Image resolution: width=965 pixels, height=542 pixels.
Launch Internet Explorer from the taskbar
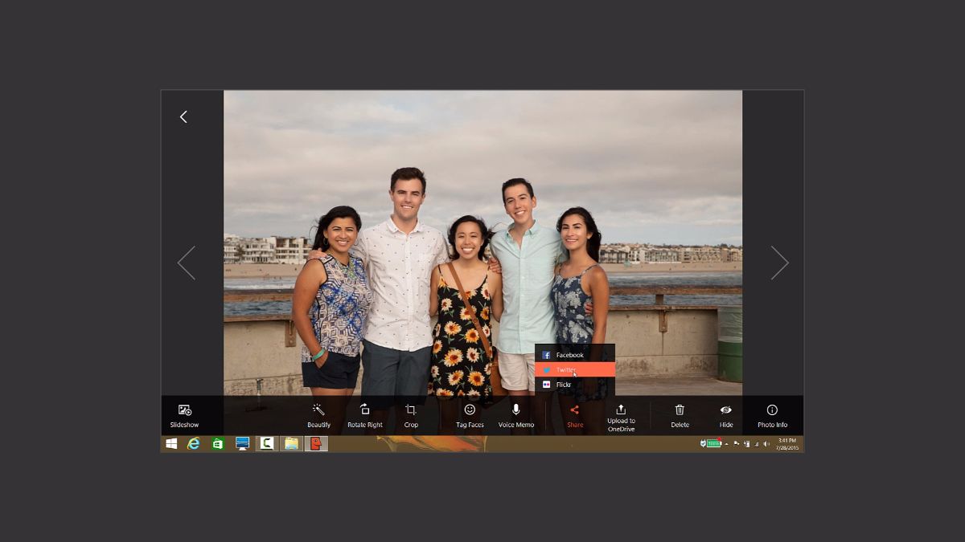pos(194,443)
